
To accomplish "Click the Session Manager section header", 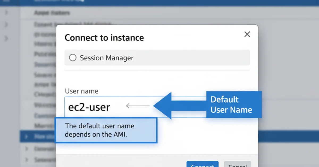I will [x=106, y=58].
